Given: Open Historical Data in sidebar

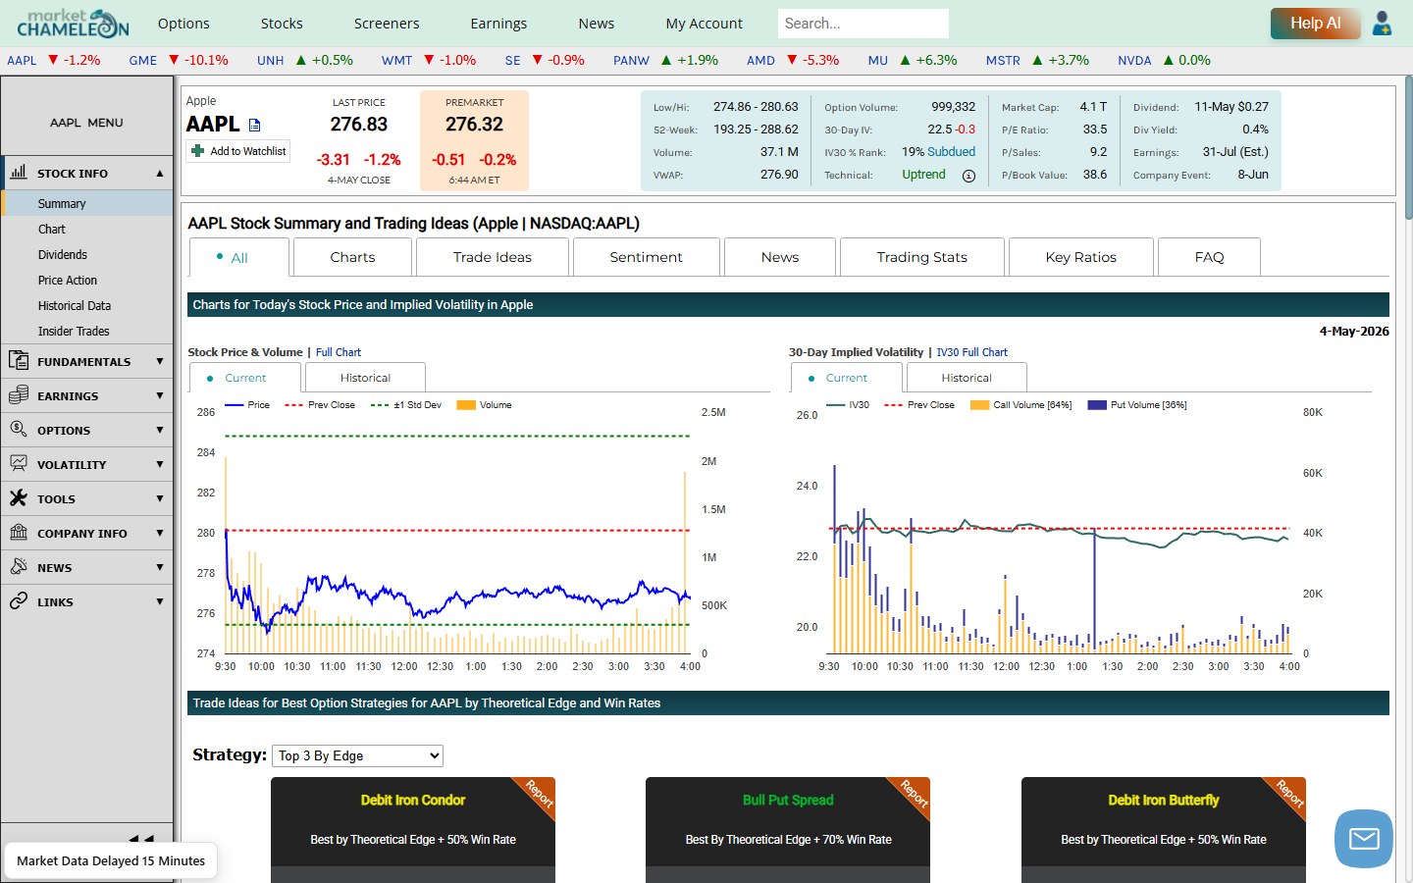Looking at the screenshot, I should point(75,305).
